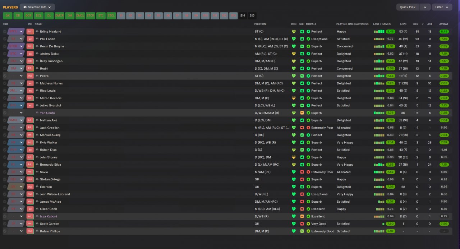The width and height of the screenshot is (460, 249).
Task: Click Scott Carson's Hol status badge
Action: tap(30, 224)
